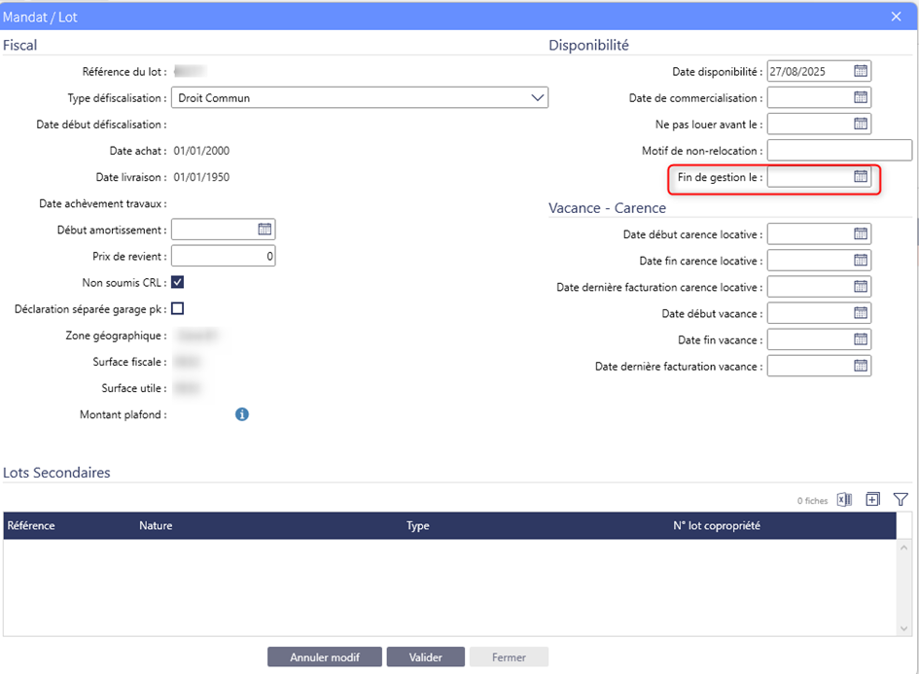The height and width of the screenshot is (674, 919).
Task: Click the Valider button
Action: (x=425, y=657)
